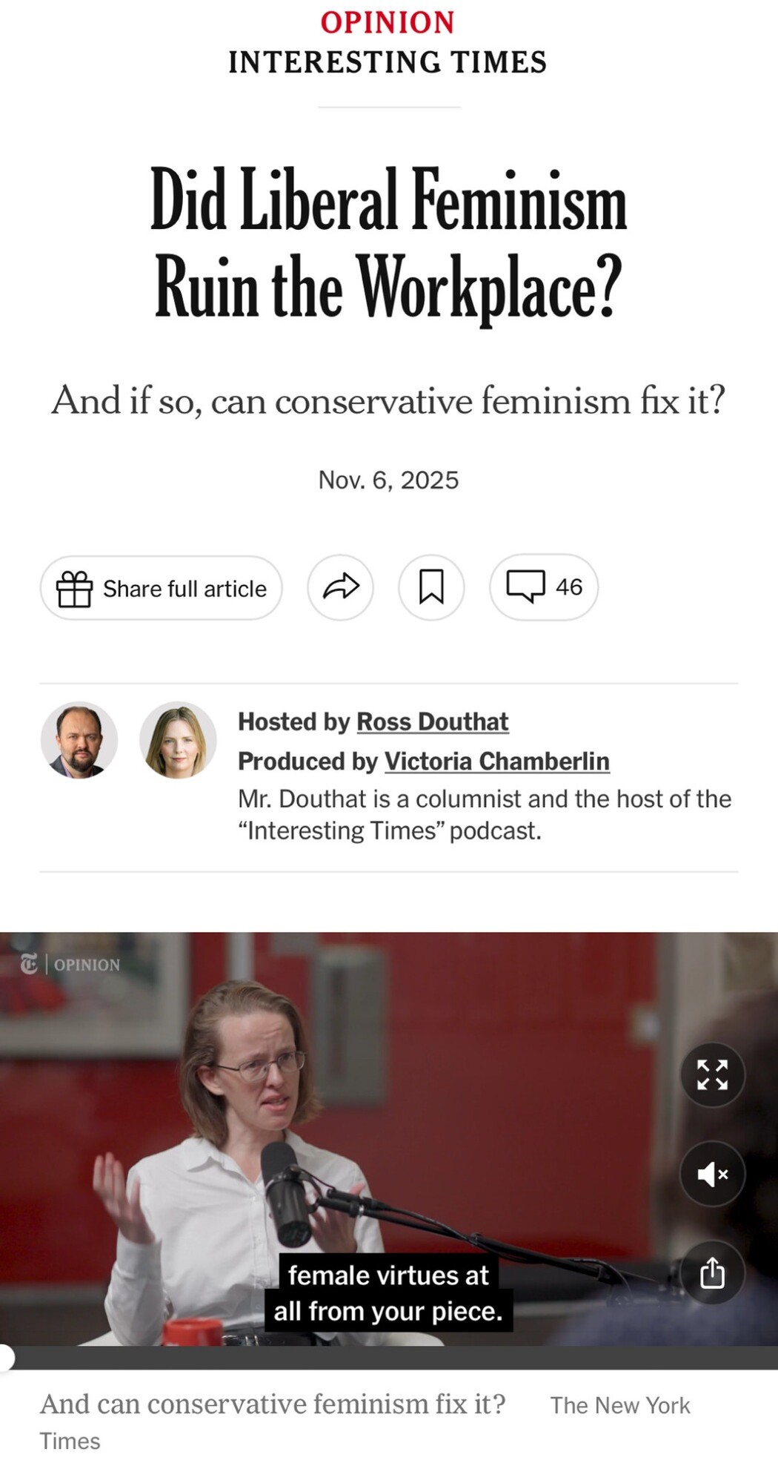
Task: Open Victoria Chamberlin author link
Action: tap(497, 761)
